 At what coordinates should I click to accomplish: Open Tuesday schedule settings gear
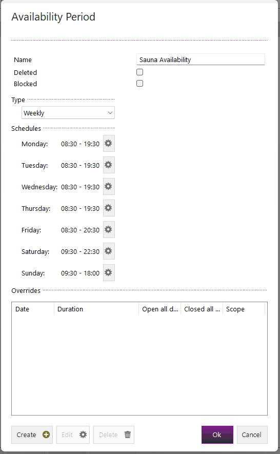[x=109, y=165]
